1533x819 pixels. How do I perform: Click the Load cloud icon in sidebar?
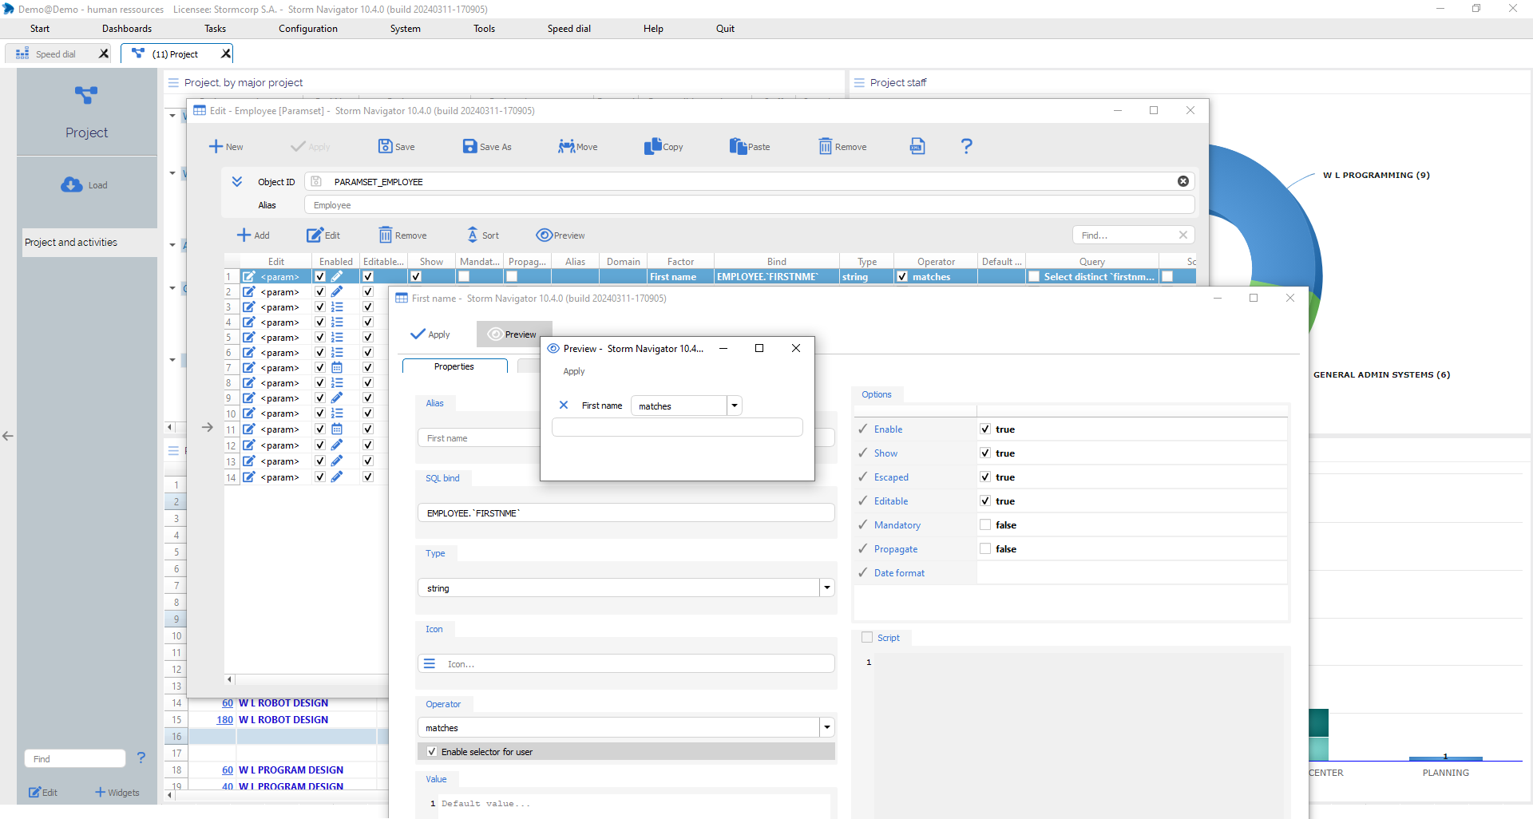pyautogui.click(x=72, y=184)
